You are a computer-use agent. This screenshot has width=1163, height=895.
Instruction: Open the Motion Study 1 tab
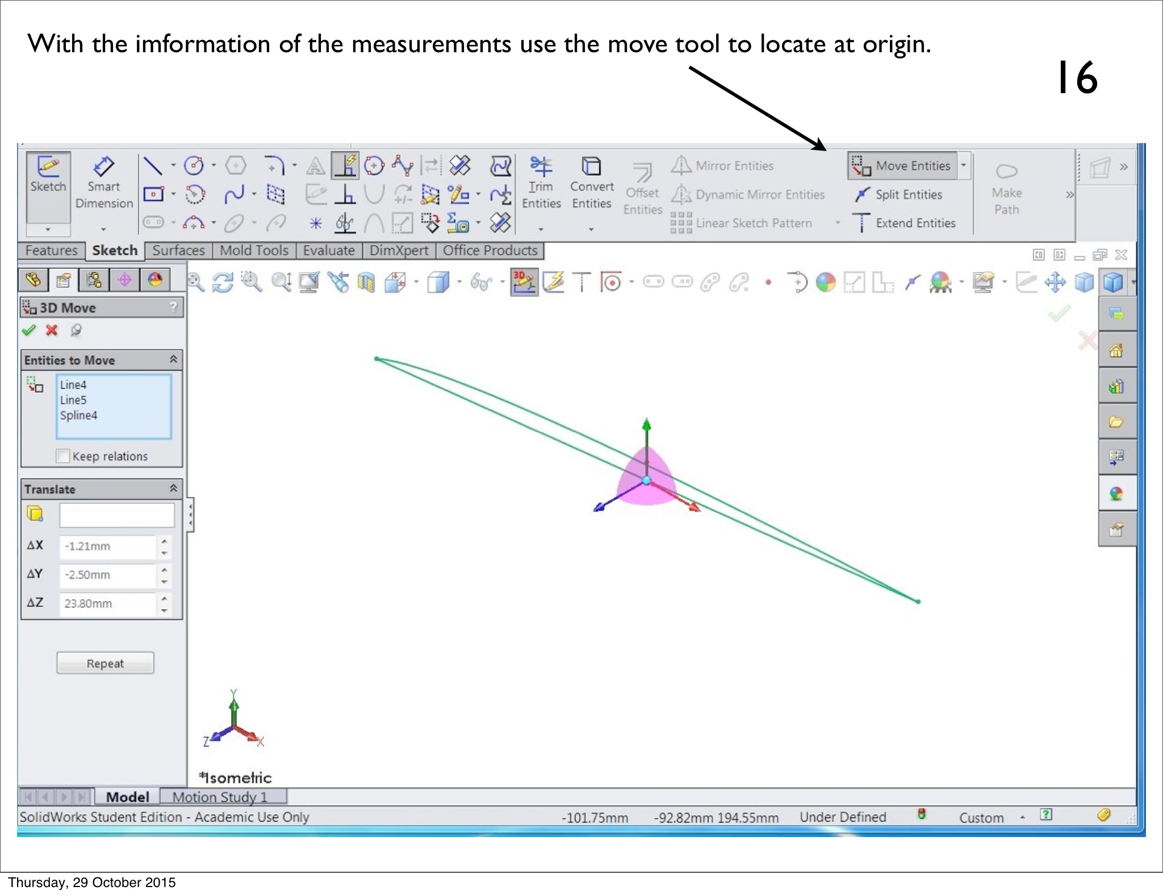click(x=220, y=797)
